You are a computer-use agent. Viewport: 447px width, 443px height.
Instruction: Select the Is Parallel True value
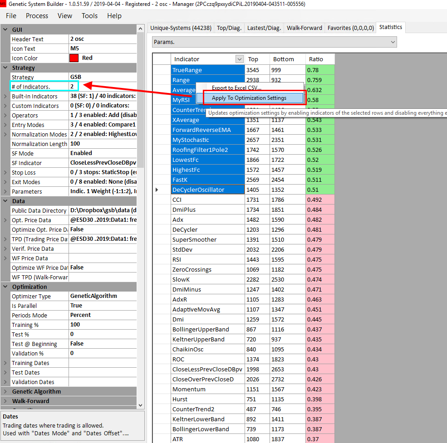coord(102,306)
